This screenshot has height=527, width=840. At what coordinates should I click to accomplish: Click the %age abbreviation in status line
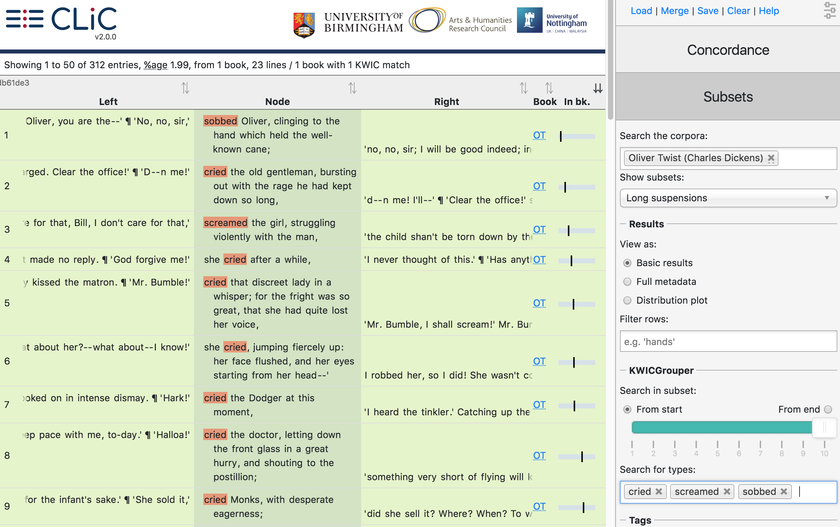click(155, 65)
